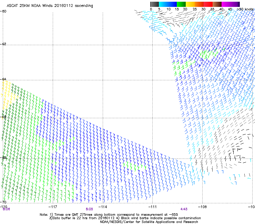Click the 'Data buffer is 22 hrs' note
This screenshot has height=224, width=255.
point(125,218)
